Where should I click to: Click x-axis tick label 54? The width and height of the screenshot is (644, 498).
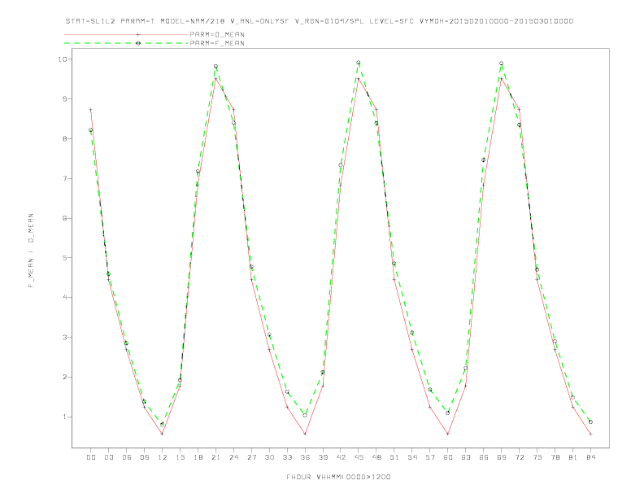click(x=412, y=457)
